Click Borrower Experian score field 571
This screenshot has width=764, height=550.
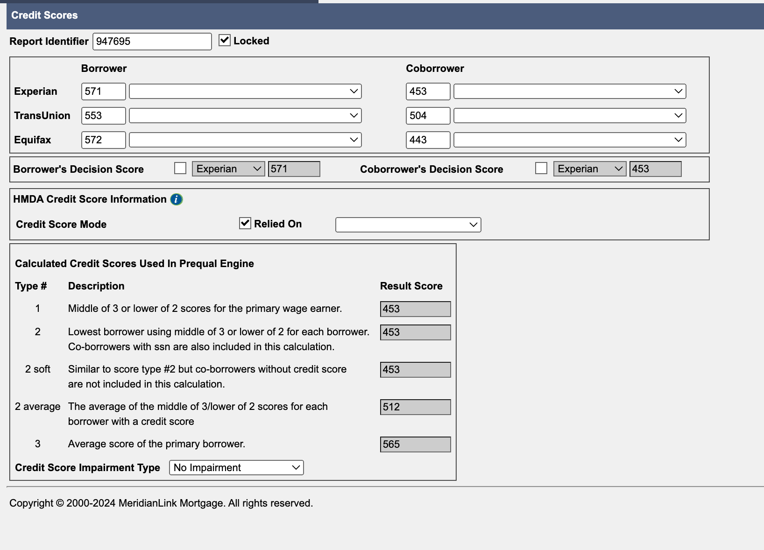(104, 92)
